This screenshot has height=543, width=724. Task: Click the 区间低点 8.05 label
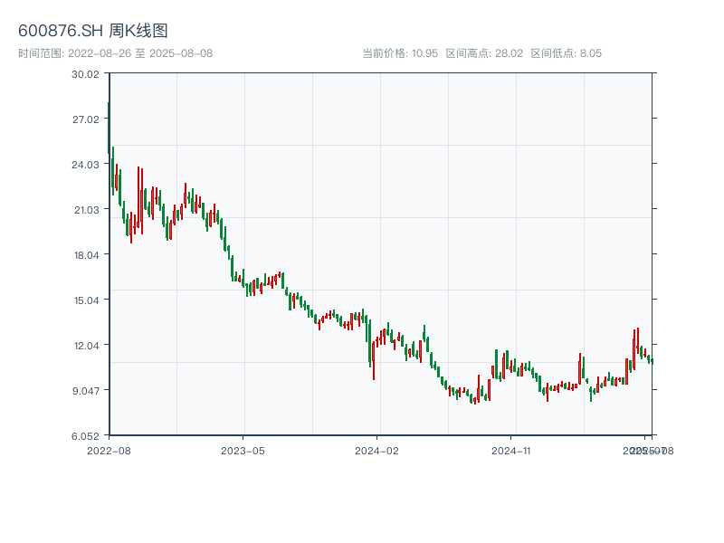click(x=566, y=53)
